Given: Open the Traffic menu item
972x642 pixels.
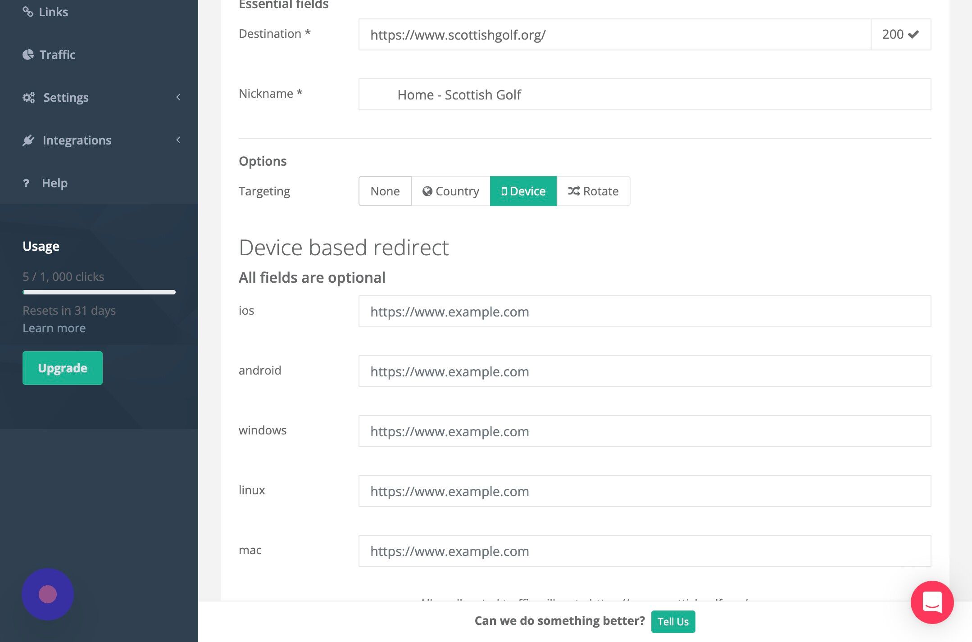Looking at the screenshot, I should tap(57, 54).
